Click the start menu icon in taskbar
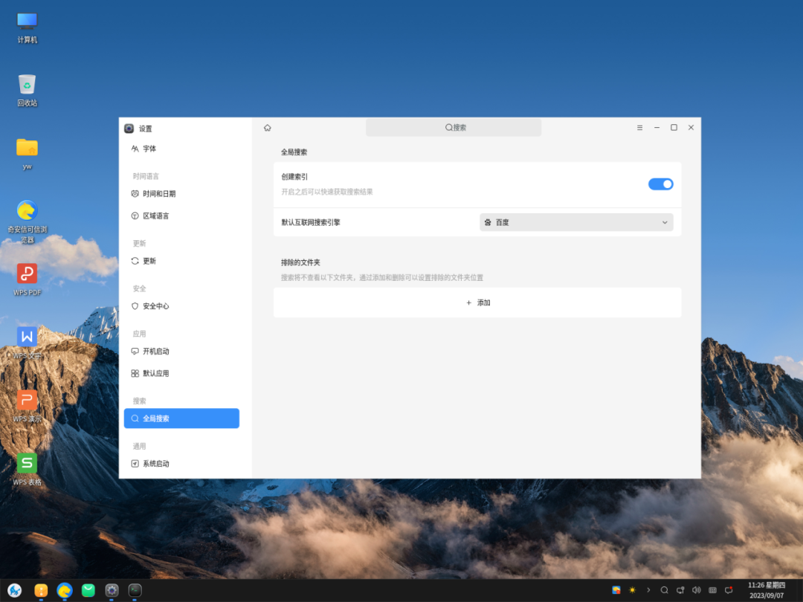The height and width of the screenshot is (602, 803). click(15, 590)
